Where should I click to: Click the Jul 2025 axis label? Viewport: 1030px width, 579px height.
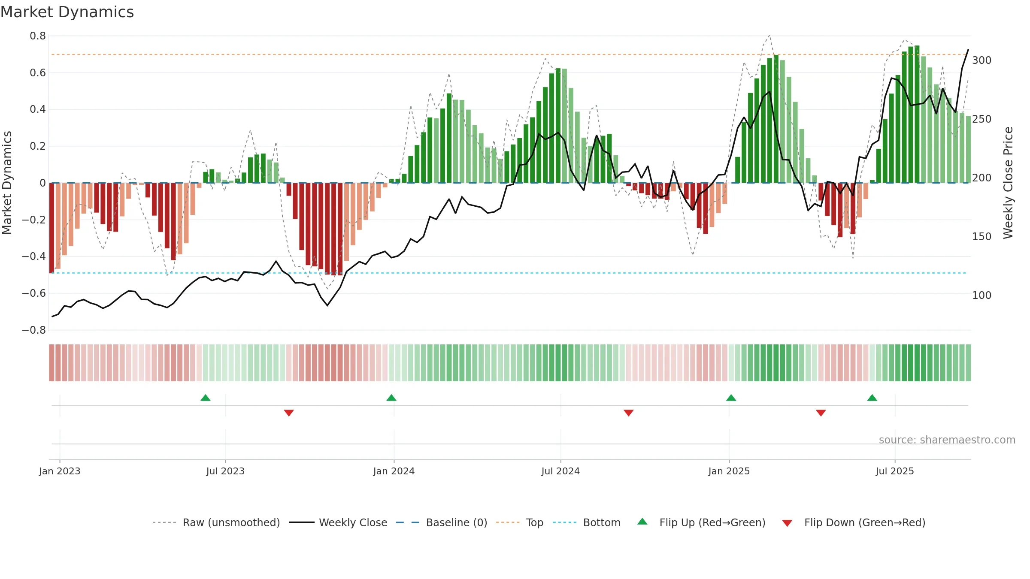[895, 471]
